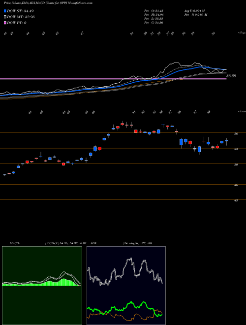Viewport: 246px width, 325px height.
Task: Click the blue DOW ST legend swatch
Action: point(5,11)
